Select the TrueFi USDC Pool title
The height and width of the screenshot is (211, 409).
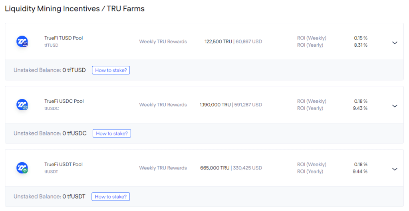click(64, 101)
